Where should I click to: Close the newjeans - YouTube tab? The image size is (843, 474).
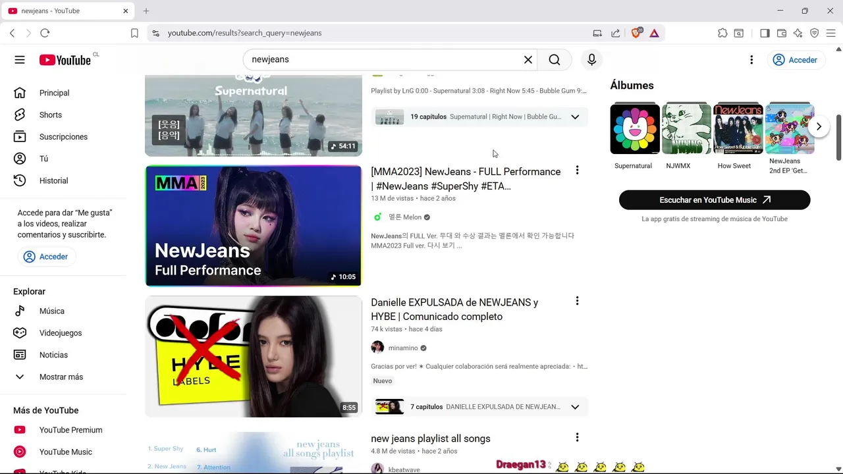(x=126, y=11)
